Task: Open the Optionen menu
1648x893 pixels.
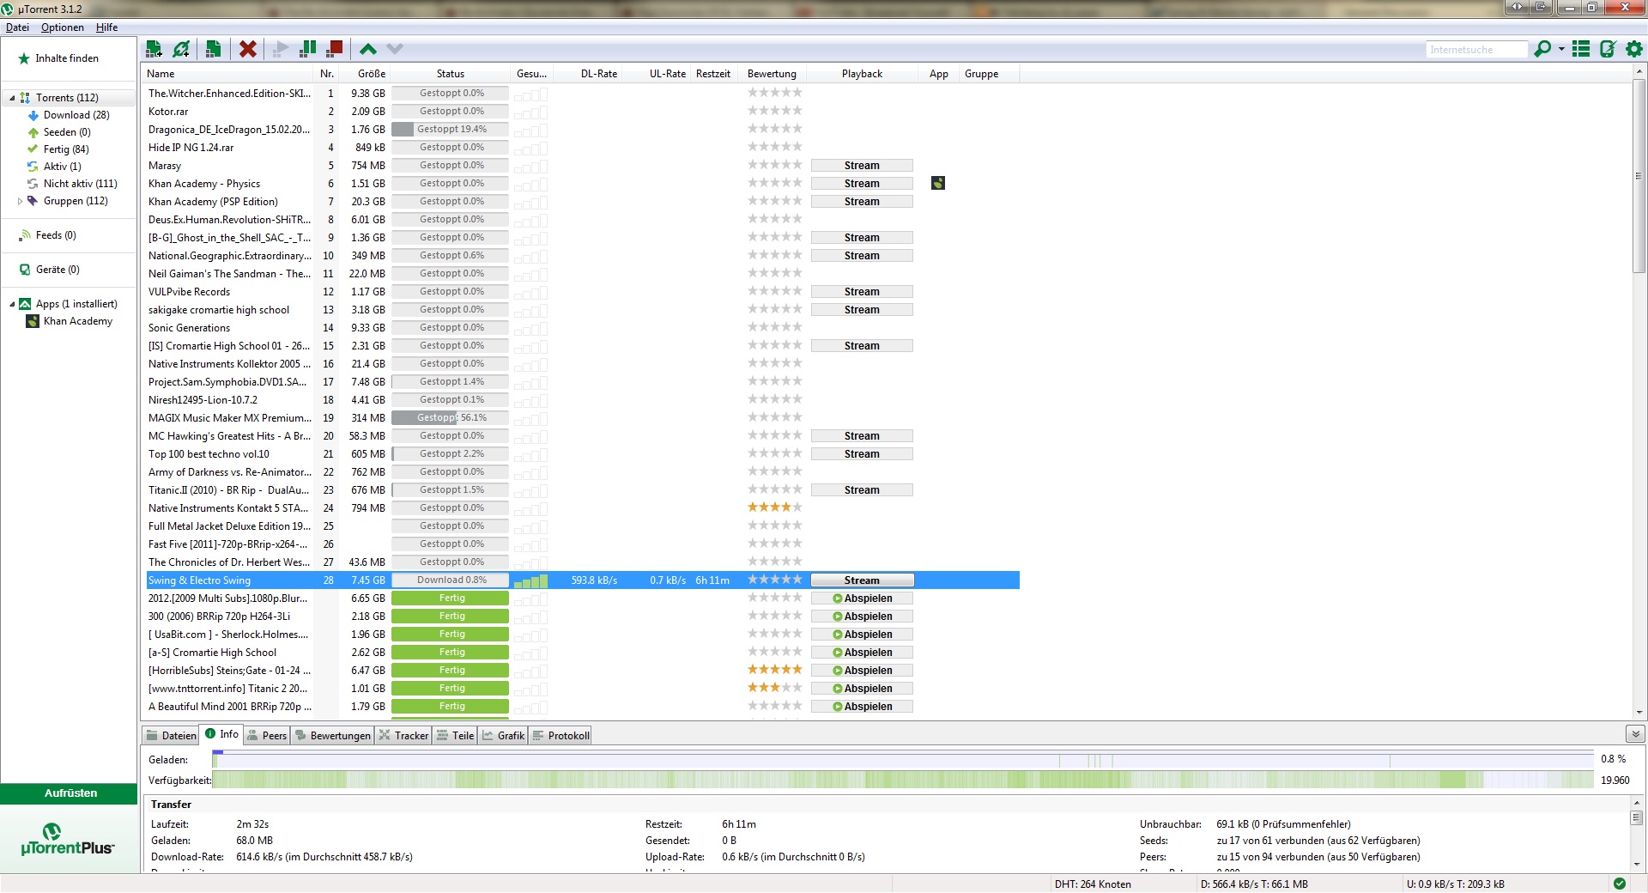Action: (x=63, y=27)
